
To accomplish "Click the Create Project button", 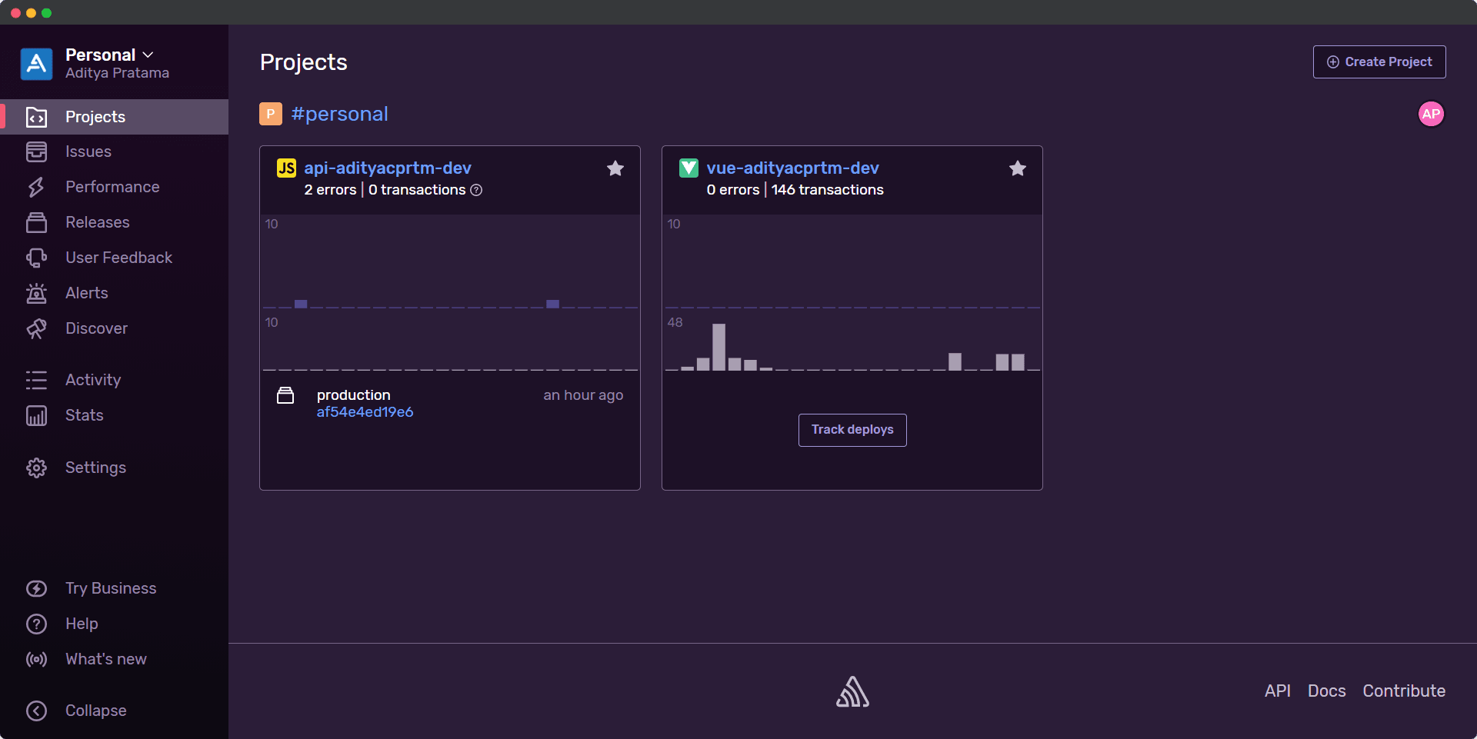I will (x=1379, y=62).
